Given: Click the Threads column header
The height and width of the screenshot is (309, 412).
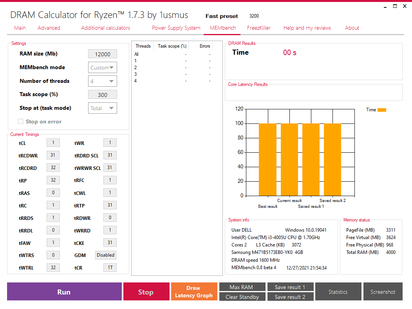Looking at the screenshot, I should click(143, 46).
